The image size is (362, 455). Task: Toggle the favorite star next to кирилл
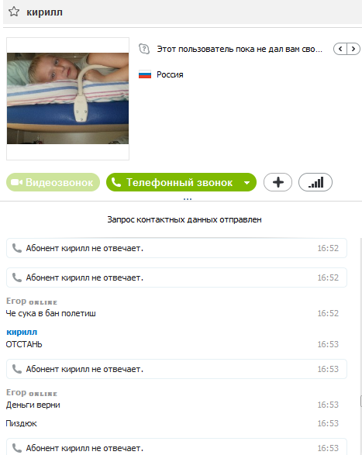14,12
